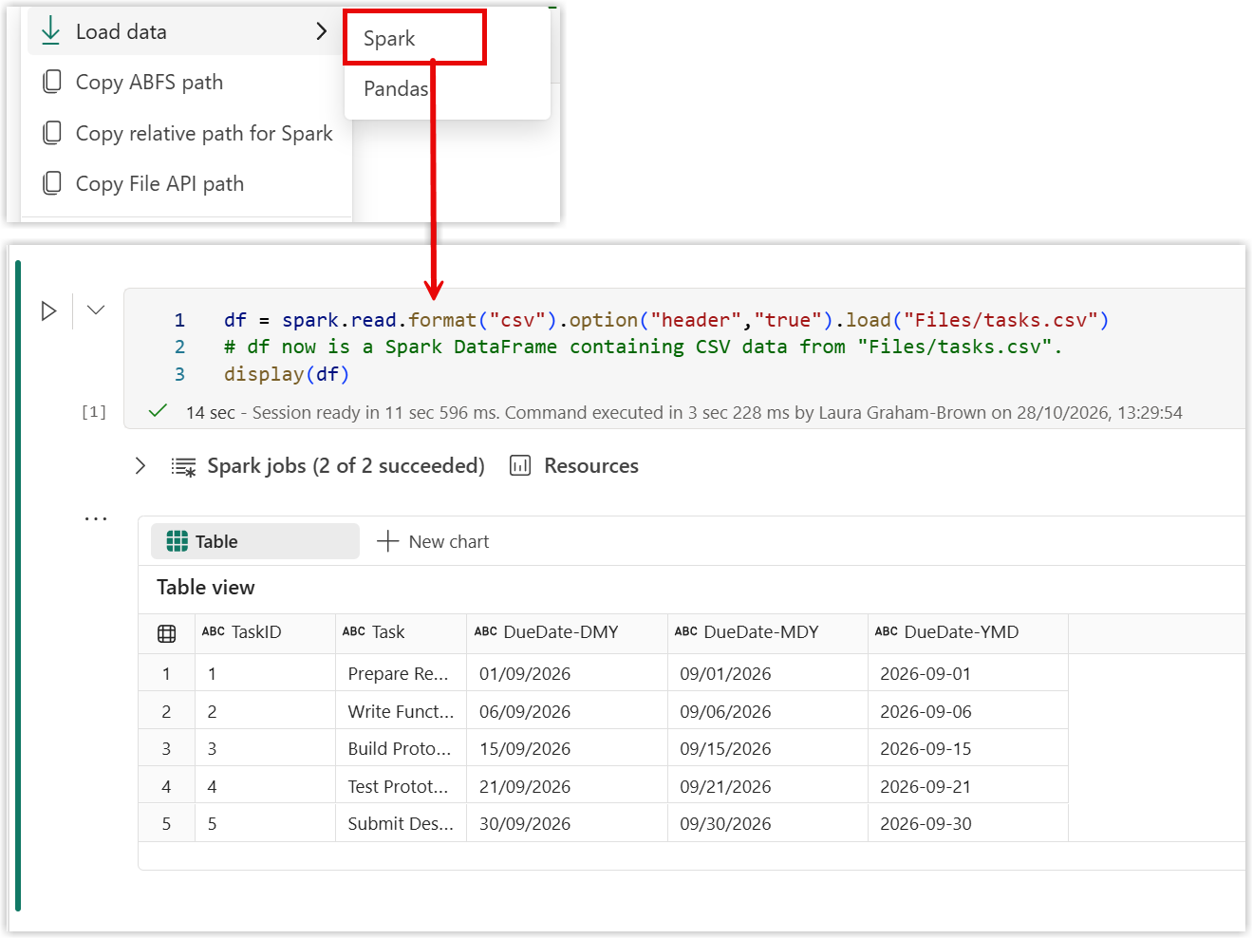1253x939 pixels.
Task: Click the Load data download icon
Action: pyautogui.click(x=51, y=31)
